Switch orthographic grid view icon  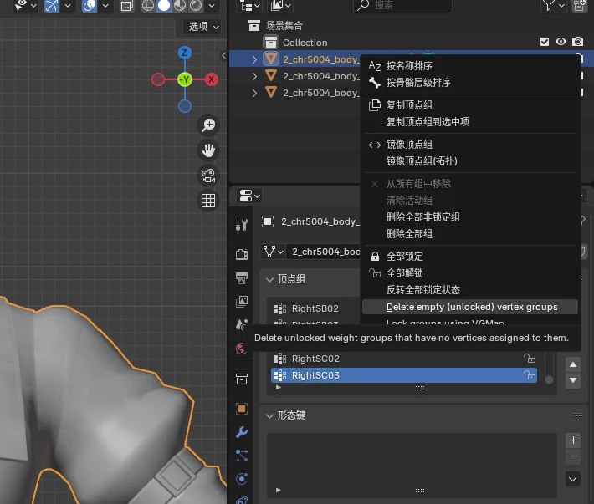pyautogui.click(x=208, y=201)
